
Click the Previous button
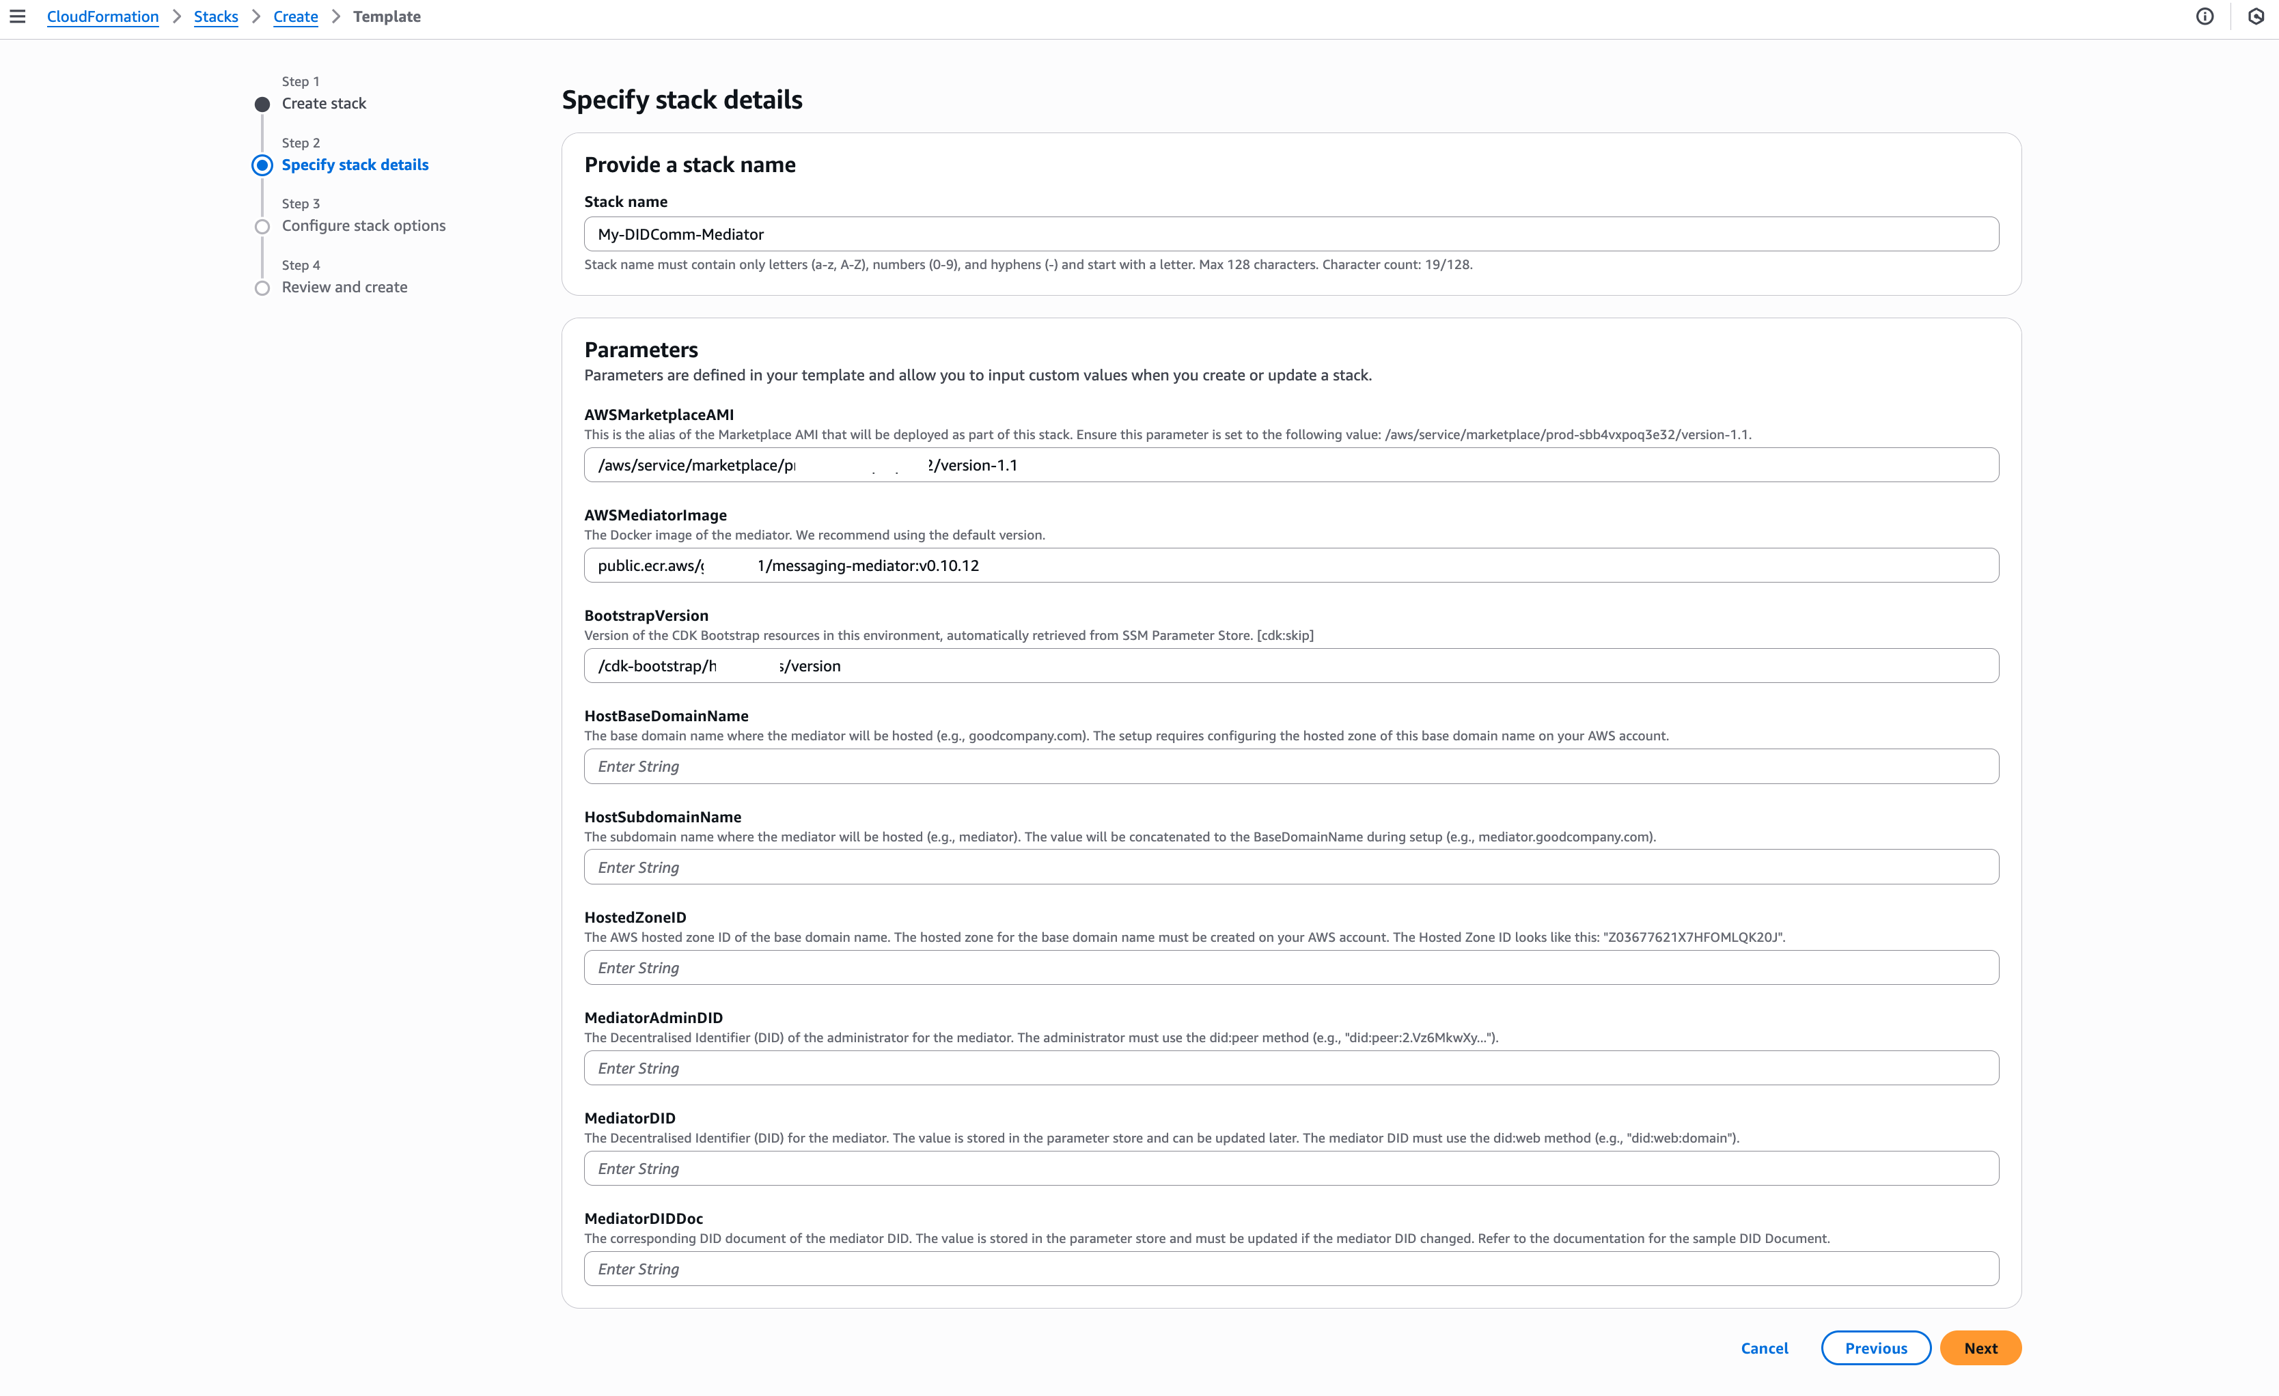click(1876, 1348)
